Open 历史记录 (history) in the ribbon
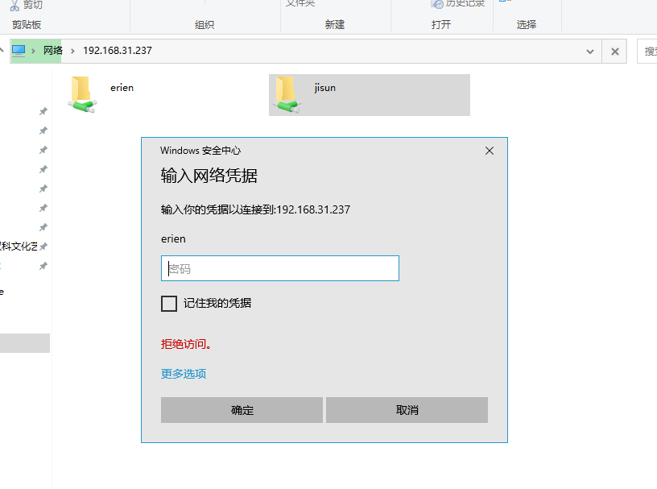Screen dimensions: 657x489 (458, 4)
